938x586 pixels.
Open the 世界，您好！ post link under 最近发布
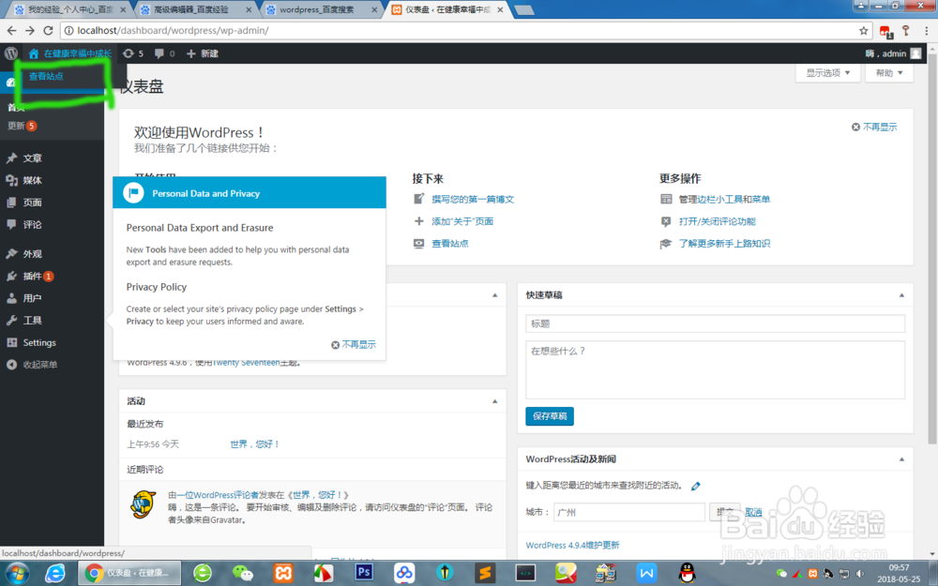click(255, 443)
